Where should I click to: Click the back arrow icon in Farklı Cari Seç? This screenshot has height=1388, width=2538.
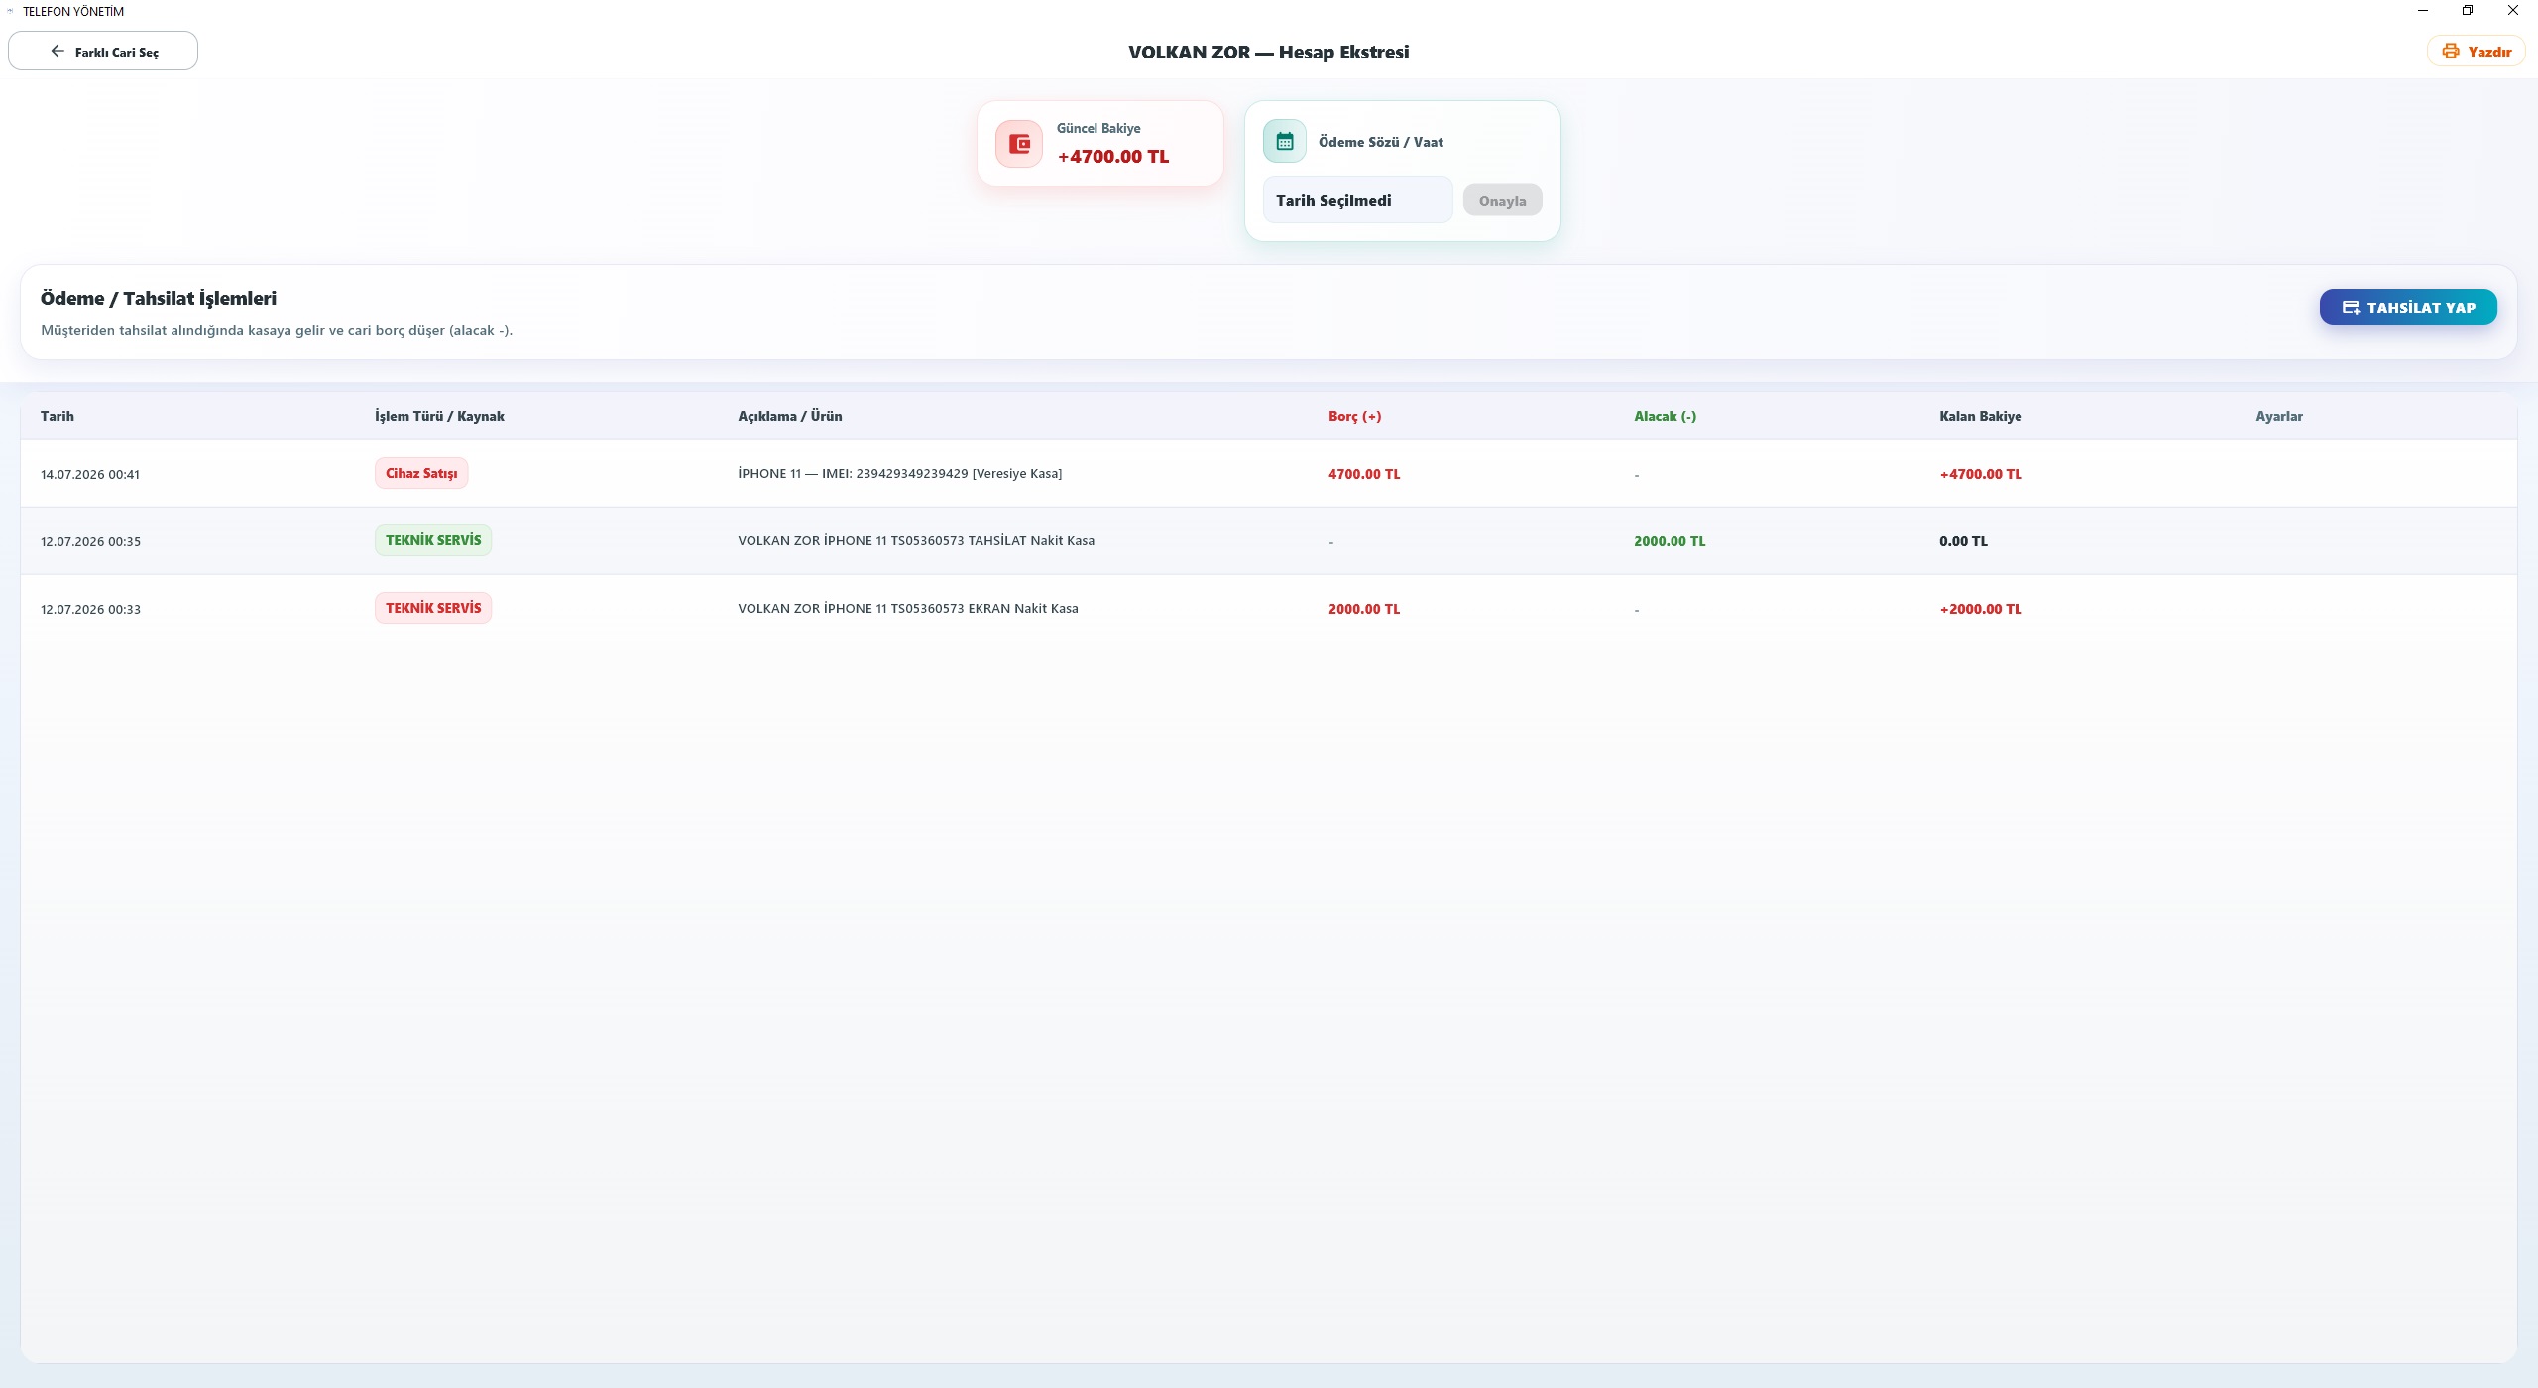tap(58, 51)
